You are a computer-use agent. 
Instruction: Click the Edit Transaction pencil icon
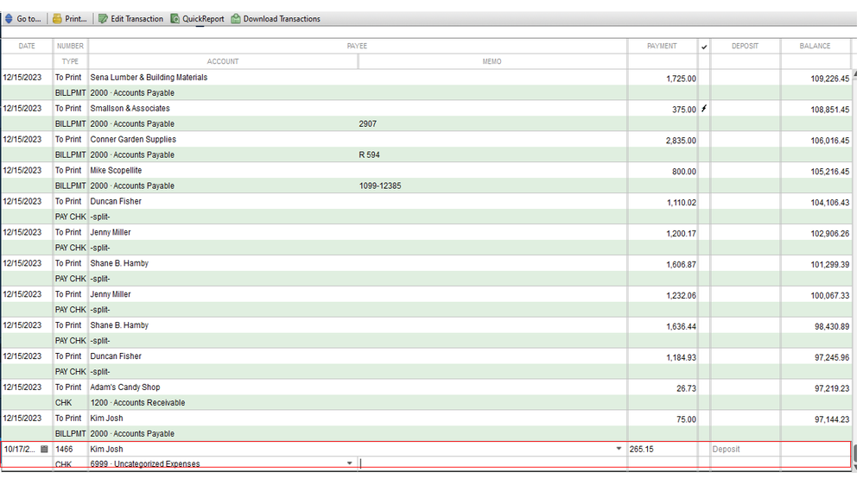point(103,19)
